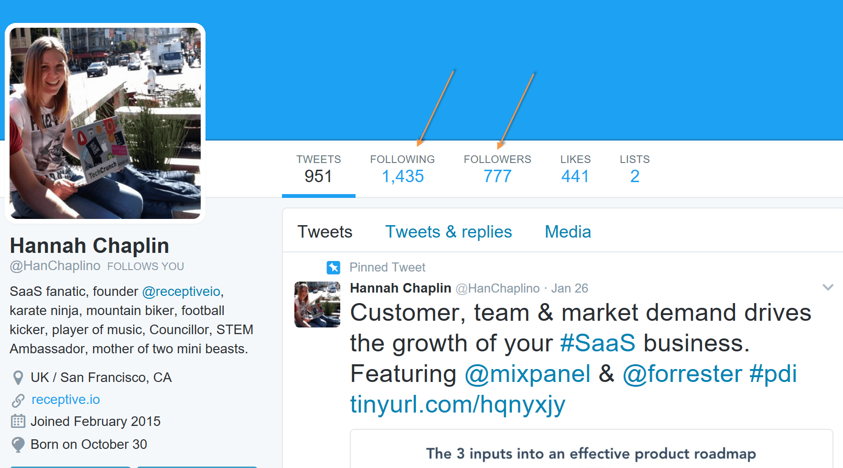The image size is (843, 468).
Task: Click the #SaaS hashtag in tweet
Action: click(x=597, y=343)
